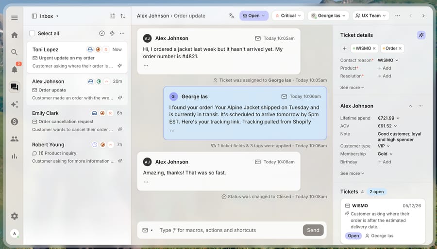Screen dimensions: 437x249
Task: Open the AI sparkles sidebar icon
Action: [15, 104]
